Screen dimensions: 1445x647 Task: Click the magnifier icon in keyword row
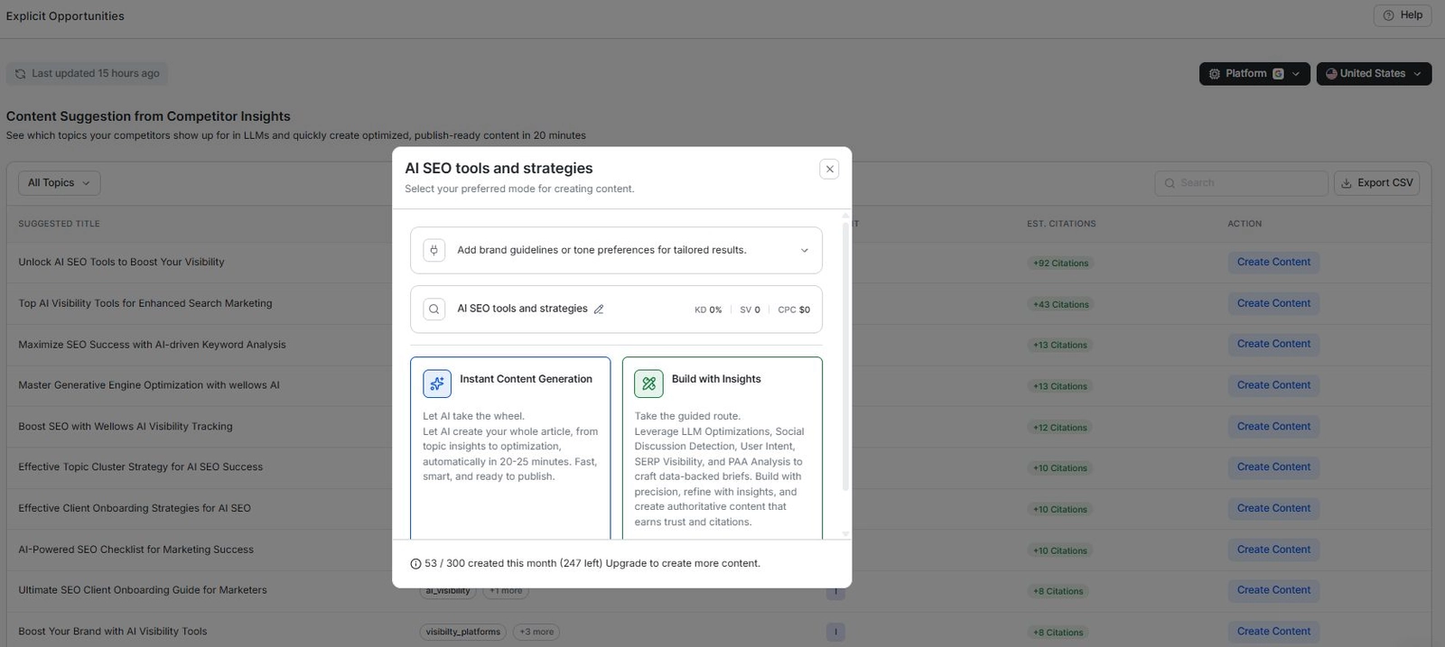tap(434, 309)
